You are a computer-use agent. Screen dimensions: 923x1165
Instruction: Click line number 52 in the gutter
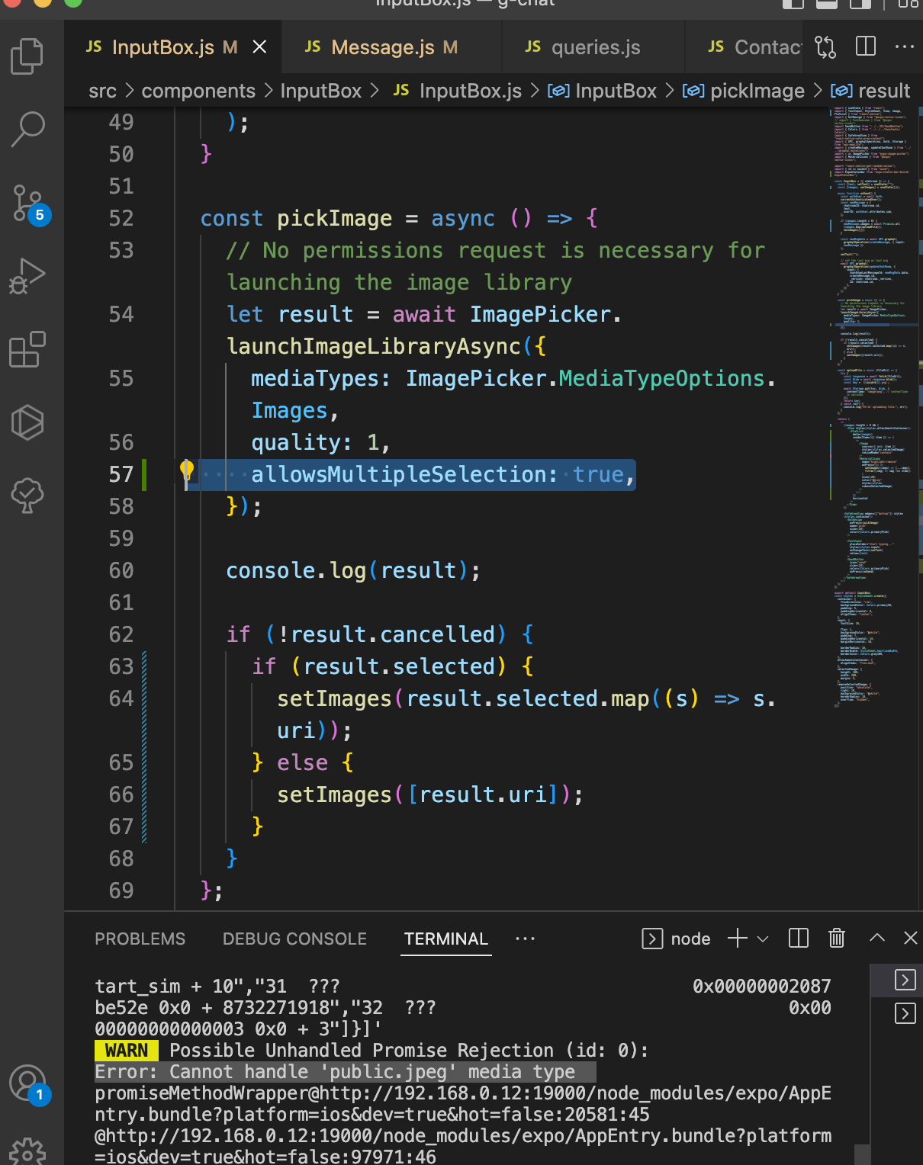coord(121,218)
